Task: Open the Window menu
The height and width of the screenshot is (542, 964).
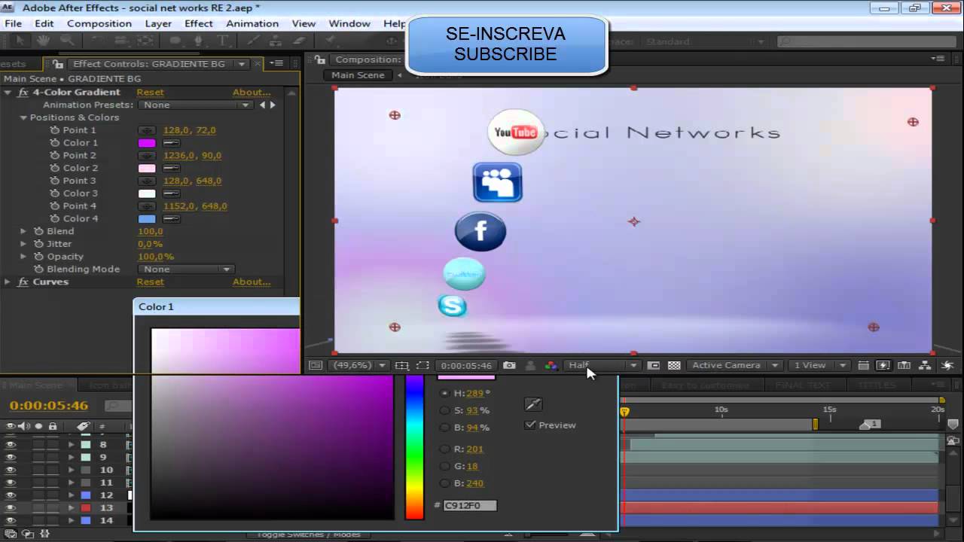Action: click(x=349, y=23)
